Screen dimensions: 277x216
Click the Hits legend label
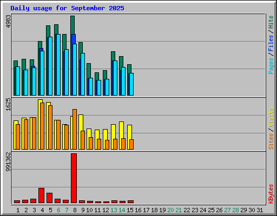pos(271,22)
